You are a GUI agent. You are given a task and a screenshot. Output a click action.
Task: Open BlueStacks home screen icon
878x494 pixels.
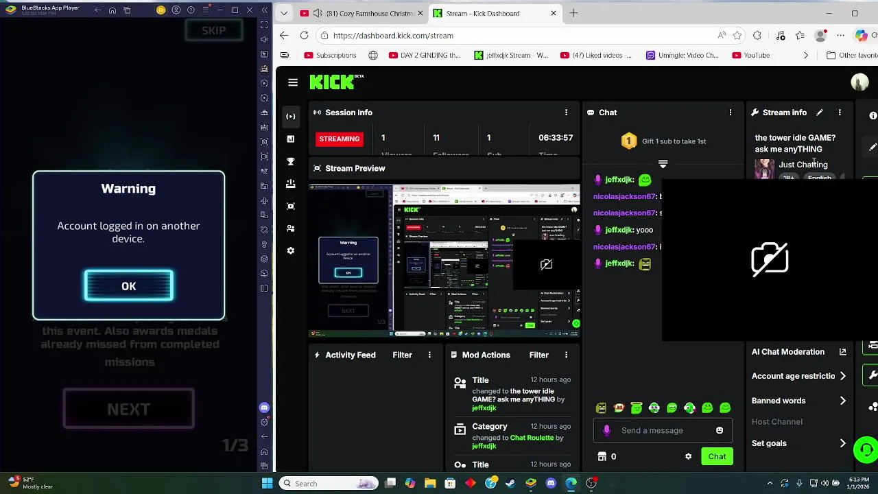click(112, 10)
